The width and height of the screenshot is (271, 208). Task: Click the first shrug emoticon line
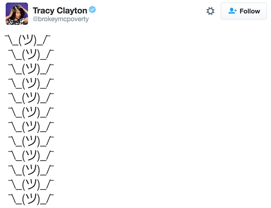(x=28, y=40)
